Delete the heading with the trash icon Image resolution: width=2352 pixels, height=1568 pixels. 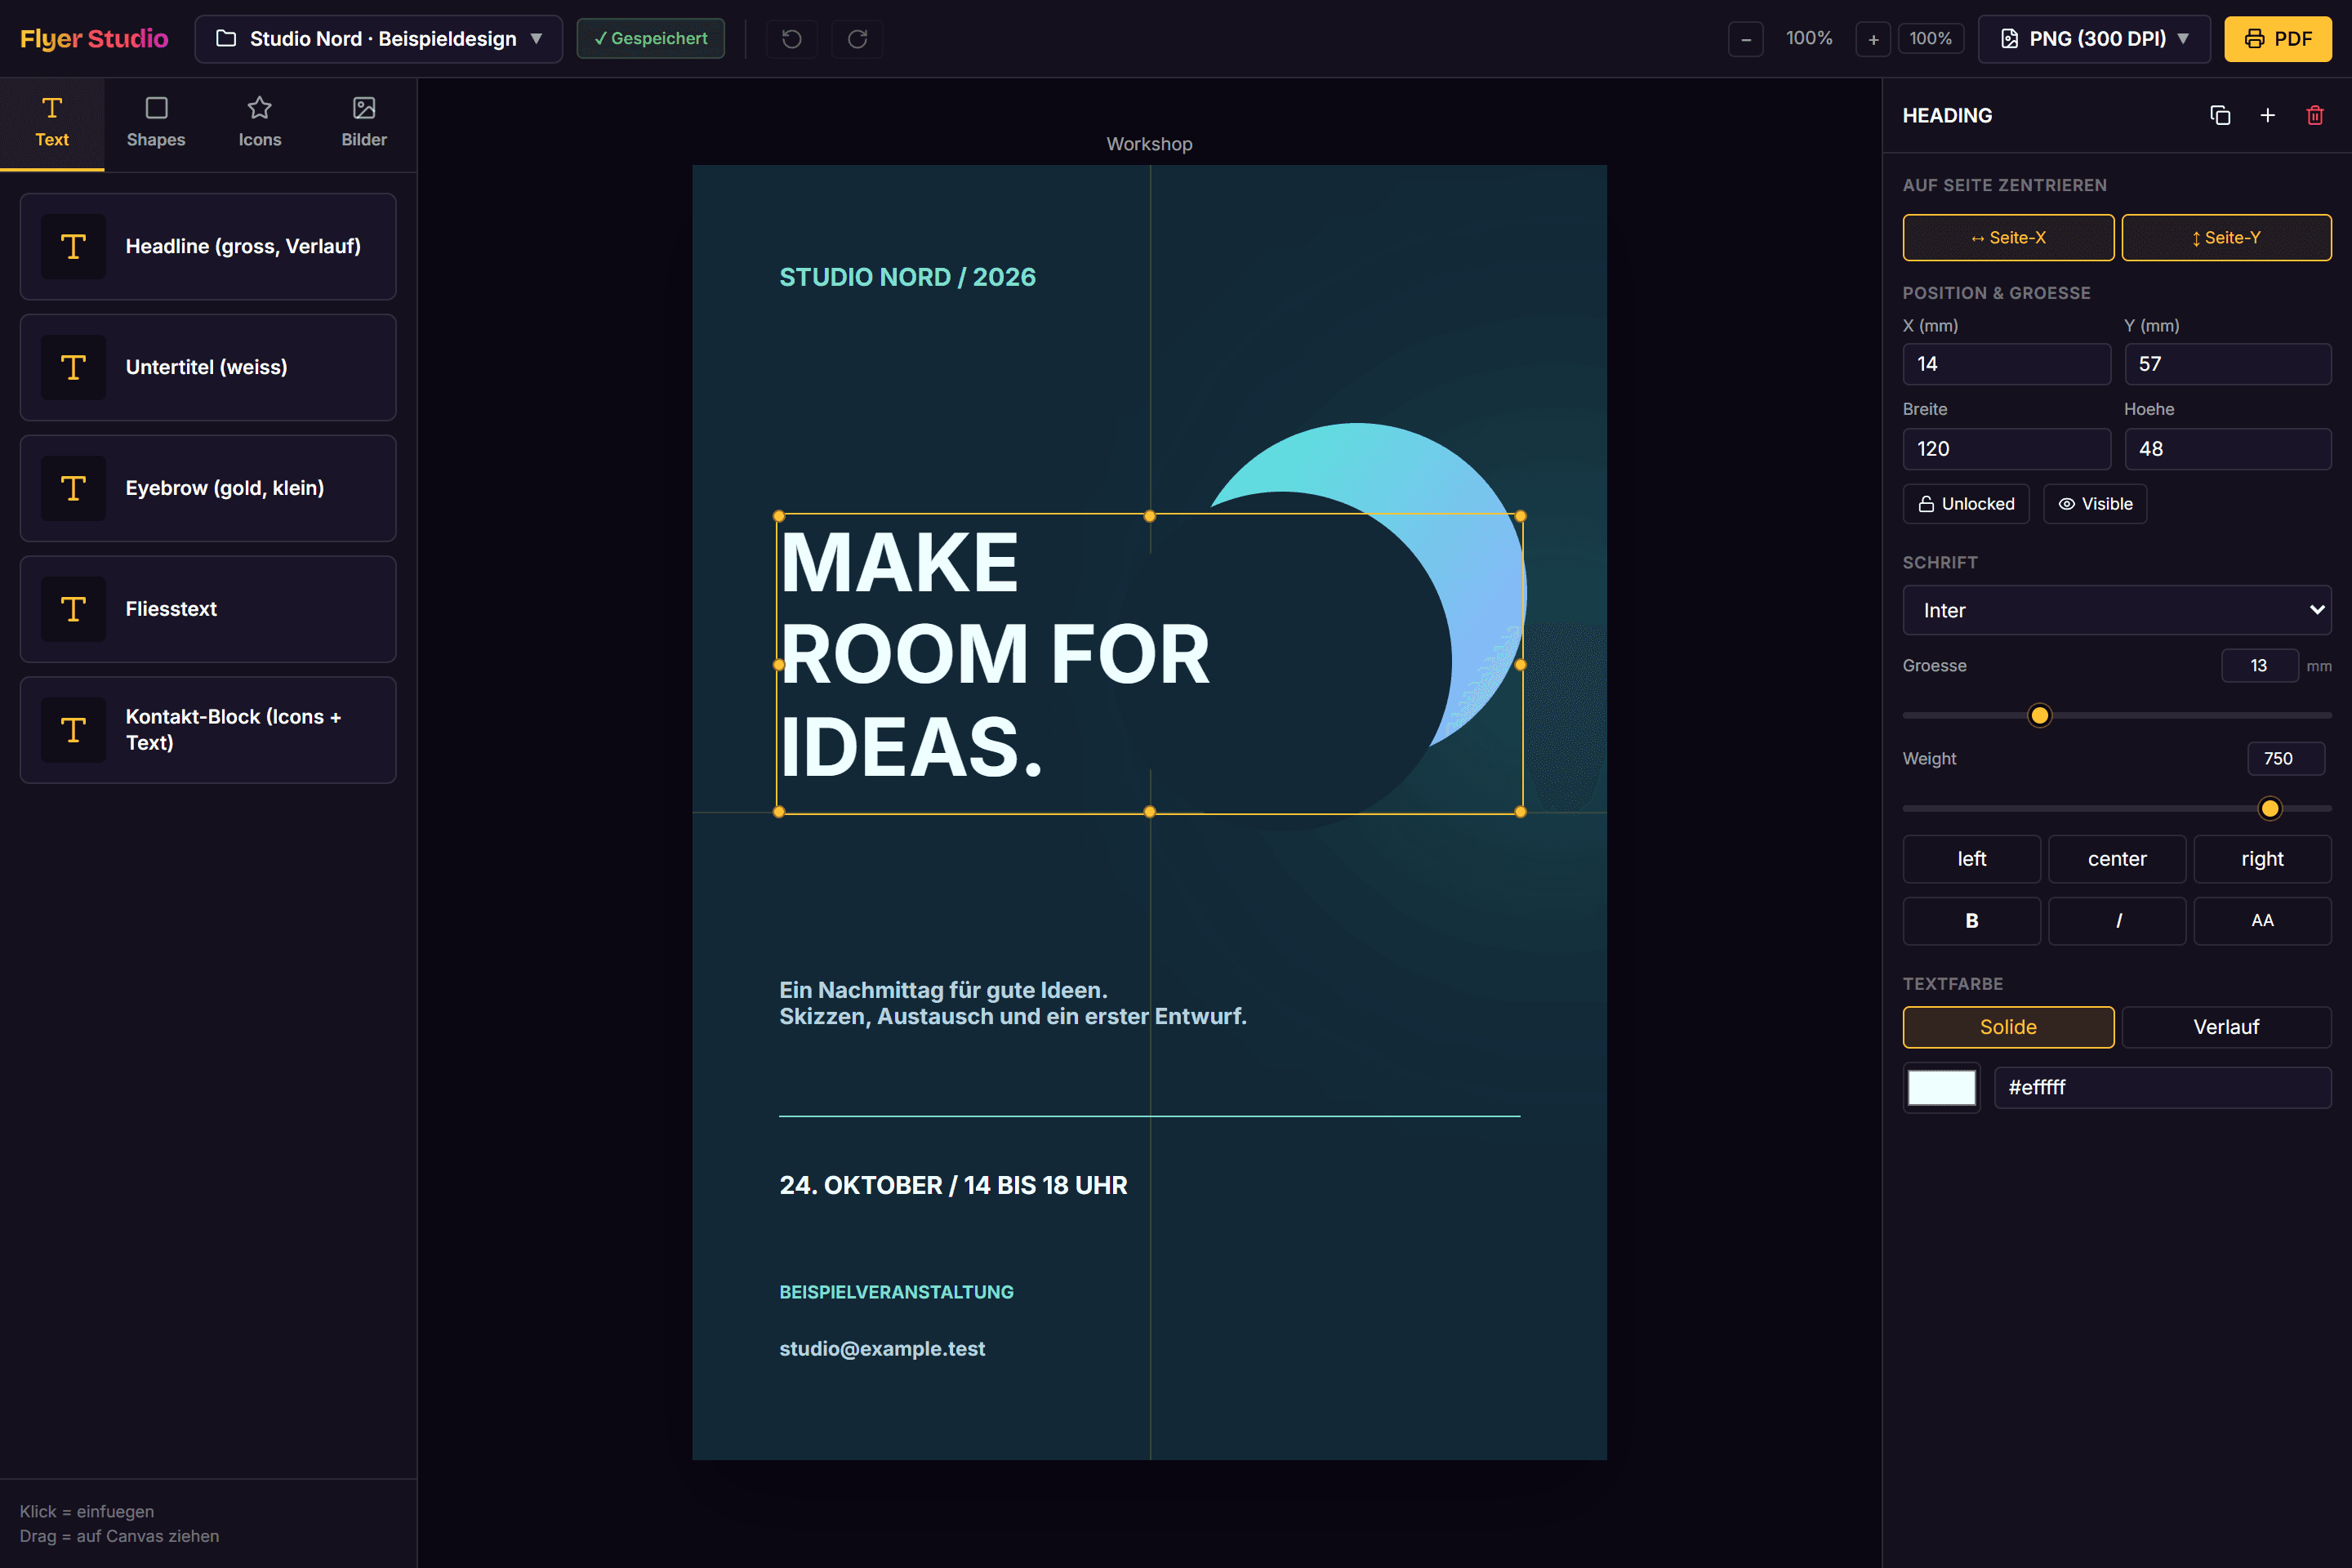click(2315, 116)
